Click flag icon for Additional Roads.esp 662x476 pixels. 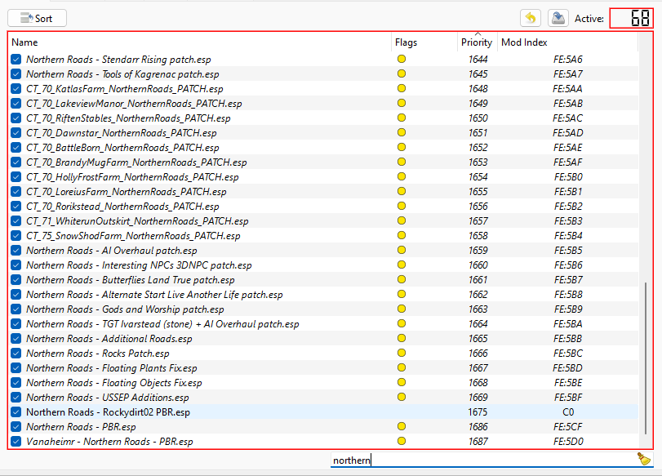click(x=402, y=338)
